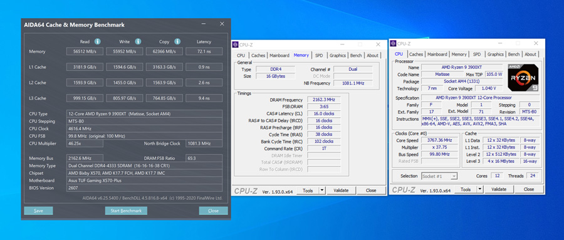This screenshot has height=240, width=564.
Task: Click the Read info icon in AIDA64
Action: pyautogui.click(x=98, y=41)
